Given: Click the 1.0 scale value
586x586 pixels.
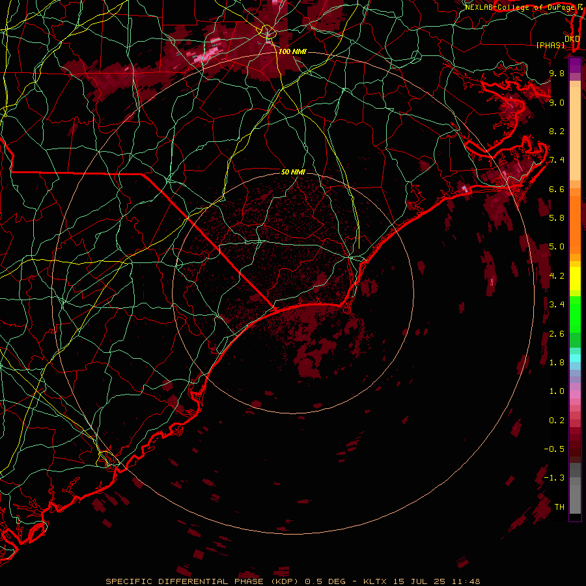Looking at the screenshot, I should click(557, 391).
